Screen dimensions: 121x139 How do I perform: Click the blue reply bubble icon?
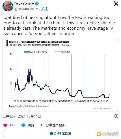coord(23,125)
